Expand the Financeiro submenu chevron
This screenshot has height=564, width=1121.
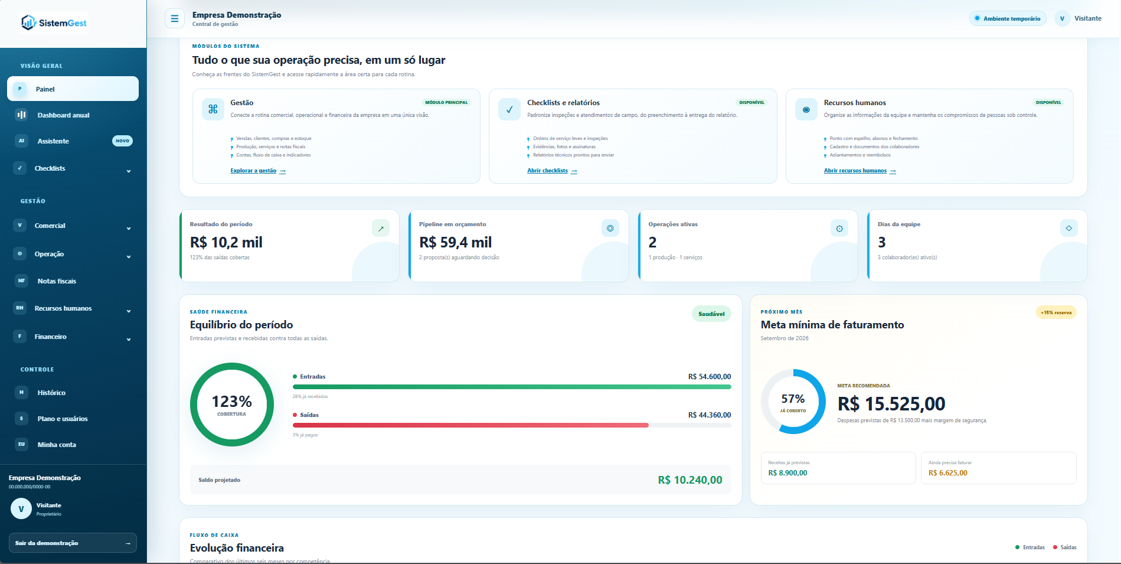(x=129, y=340)
